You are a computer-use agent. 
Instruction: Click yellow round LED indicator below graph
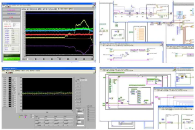click(x=19, y=117)
